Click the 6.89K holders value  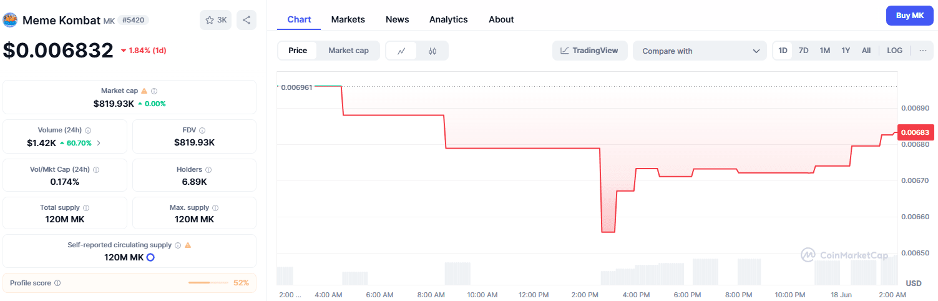pos(194,182)
